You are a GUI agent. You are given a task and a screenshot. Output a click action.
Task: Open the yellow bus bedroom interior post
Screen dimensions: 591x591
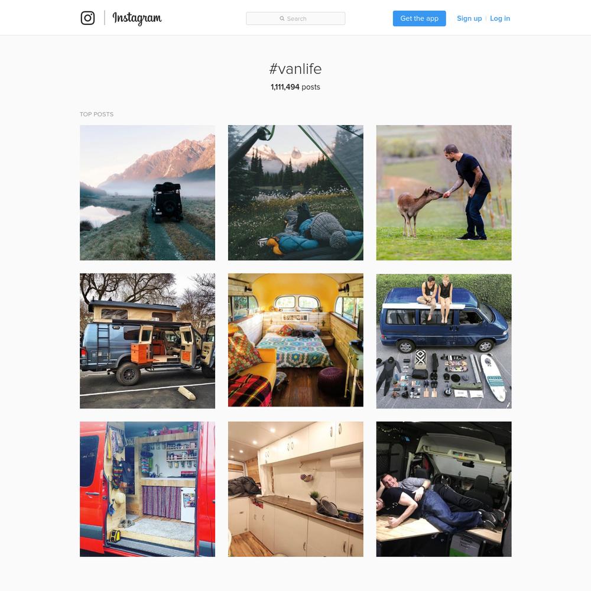[295, 341]
